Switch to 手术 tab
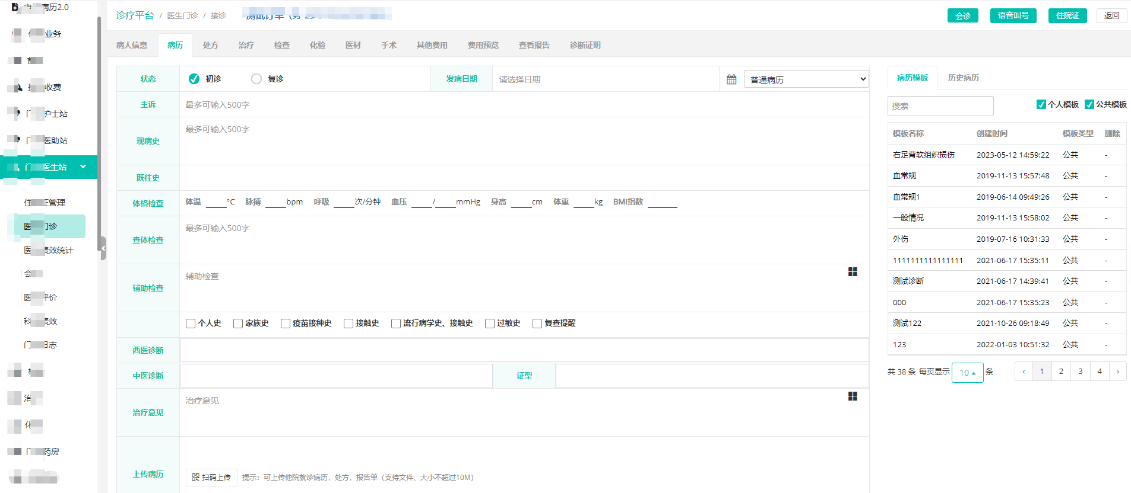 [388, 45]
